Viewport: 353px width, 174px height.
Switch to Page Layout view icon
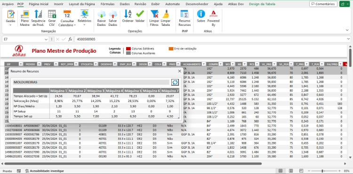[291, 171]
